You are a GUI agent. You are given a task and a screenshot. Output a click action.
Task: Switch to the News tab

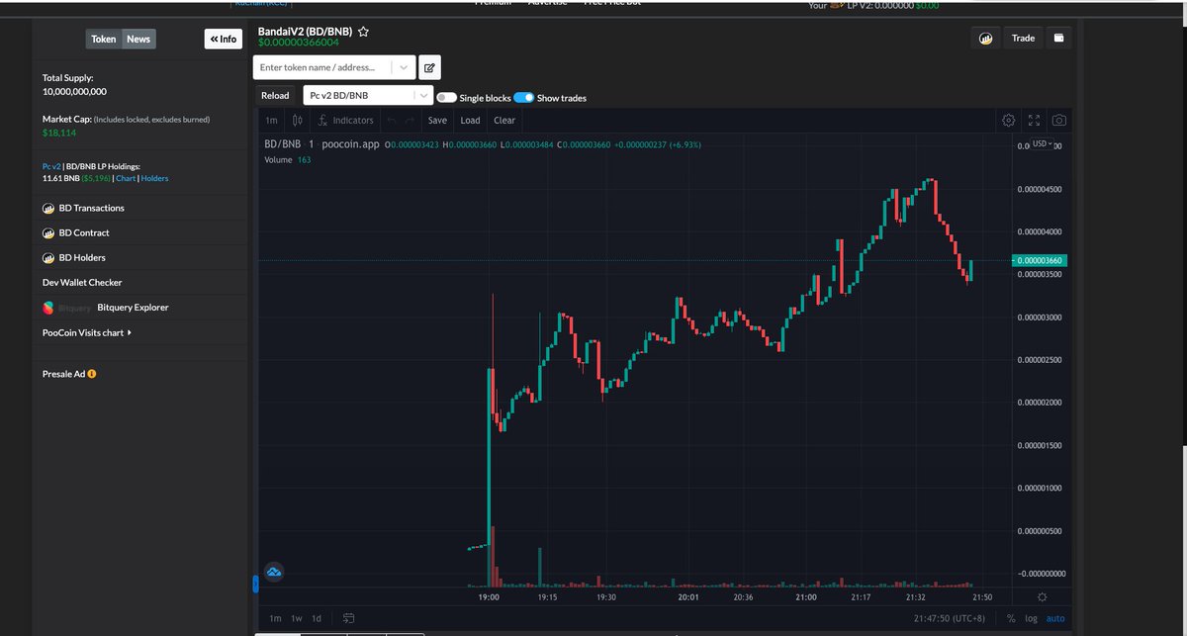(138, 39)
